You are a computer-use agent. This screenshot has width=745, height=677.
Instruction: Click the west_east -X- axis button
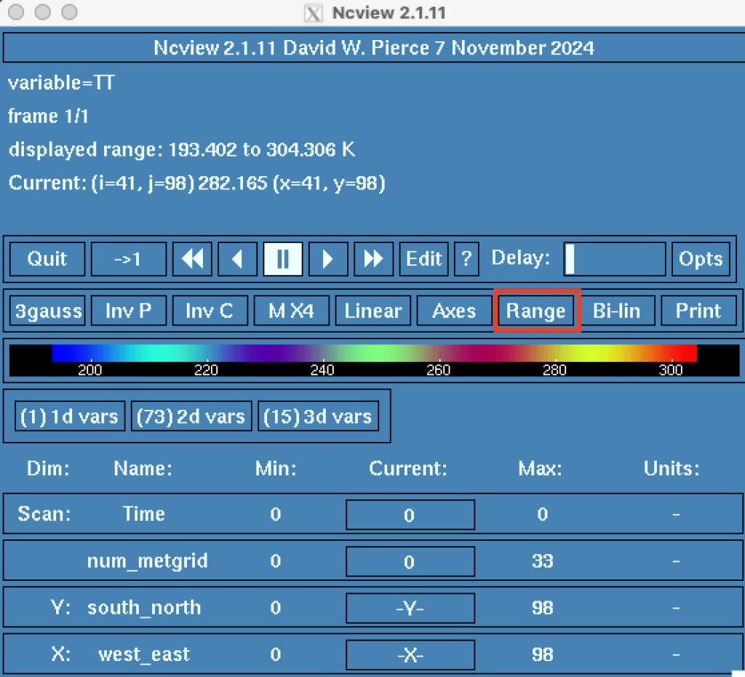[410, 654]
